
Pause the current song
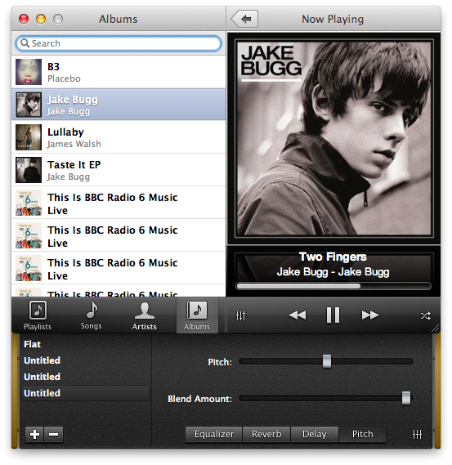click(x=333, y=315)
